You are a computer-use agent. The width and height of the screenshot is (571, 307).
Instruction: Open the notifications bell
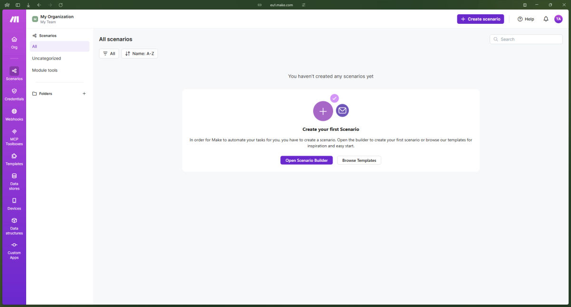pos(545,19)
